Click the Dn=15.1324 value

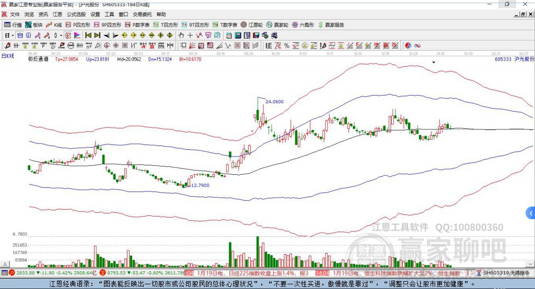(160, 59)
